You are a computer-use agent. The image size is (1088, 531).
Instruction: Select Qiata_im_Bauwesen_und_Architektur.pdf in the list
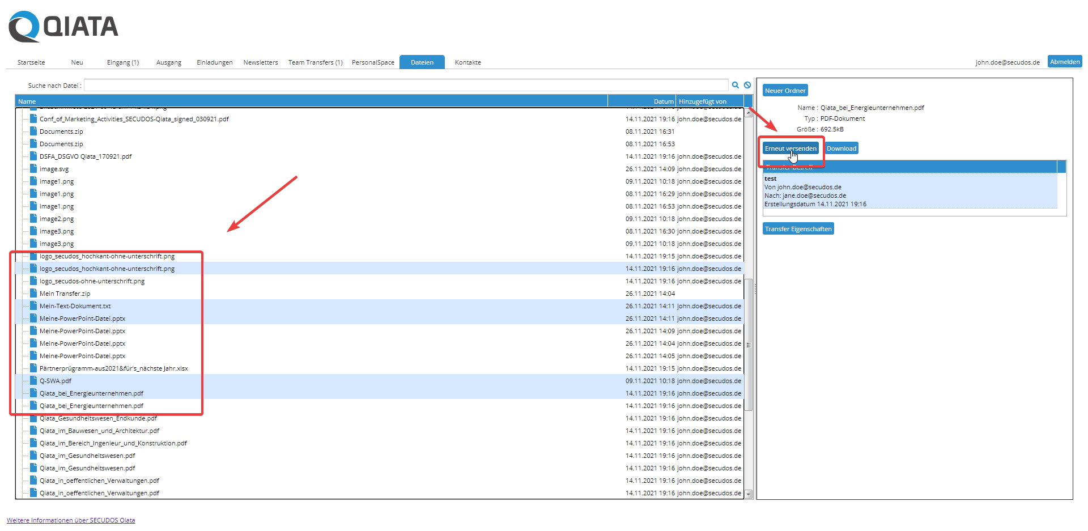click(99, 431)
